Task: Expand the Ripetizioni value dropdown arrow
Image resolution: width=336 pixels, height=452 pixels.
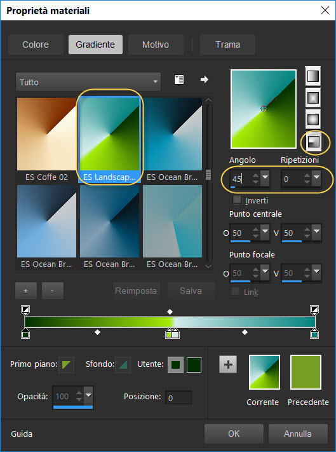Action: click(316, 177)
